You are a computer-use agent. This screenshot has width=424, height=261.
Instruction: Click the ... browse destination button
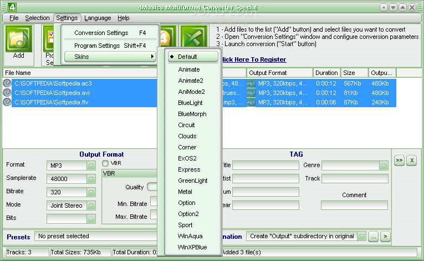click(374, 237)
